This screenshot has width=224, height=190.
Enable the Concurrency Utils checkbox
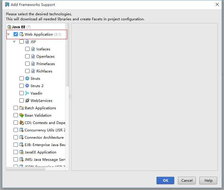[x=16, y=130]
